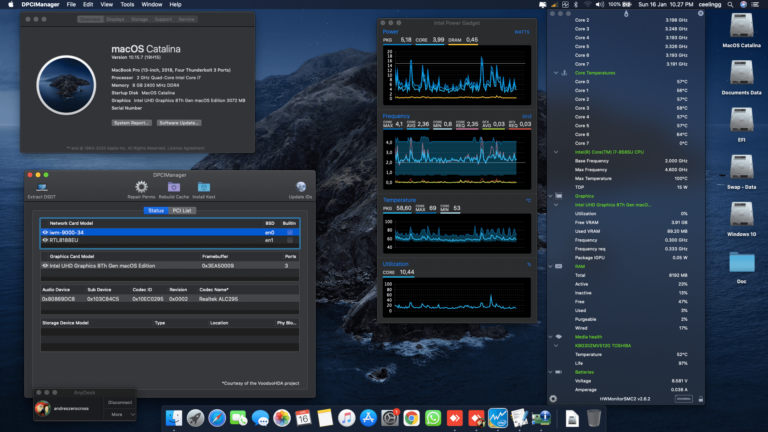Collapse the Intel(R) Core(TM) i7-8565U CPU group
This screenshot has height=432, width=768.
(556, 152)
